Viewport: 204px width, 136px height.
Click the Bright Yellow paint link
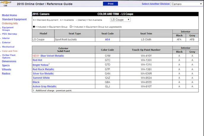(40, 65)
